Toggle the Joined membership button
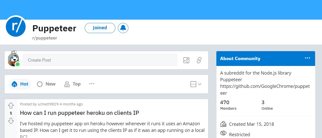 (x=100, y=28)
